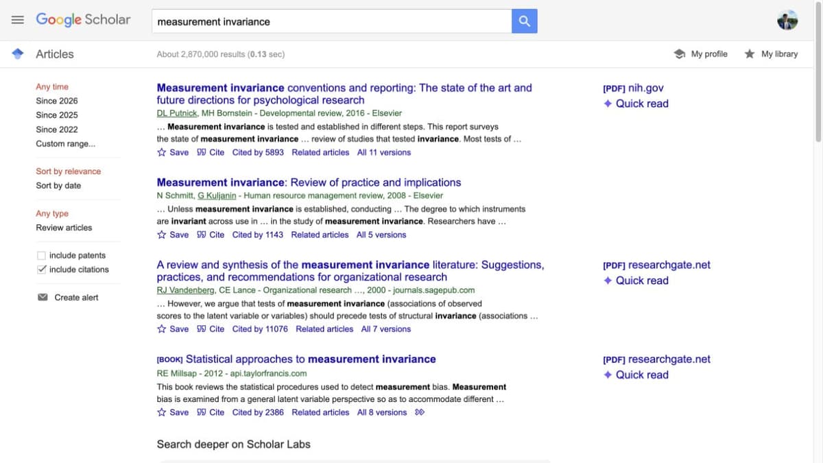
Task: Open Measurement invariance conventions and reporting title
Action: point(344,94)
